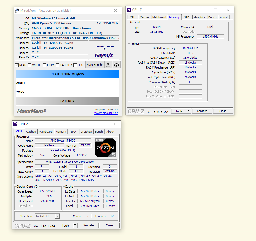Open Mainboard tab in upper CPU-Z window
The image size is (256, 241).
(x=159, y=17)
